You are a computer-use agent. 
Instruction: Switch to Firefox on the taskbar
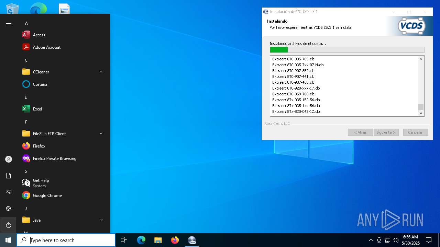(x=175, y=240)
